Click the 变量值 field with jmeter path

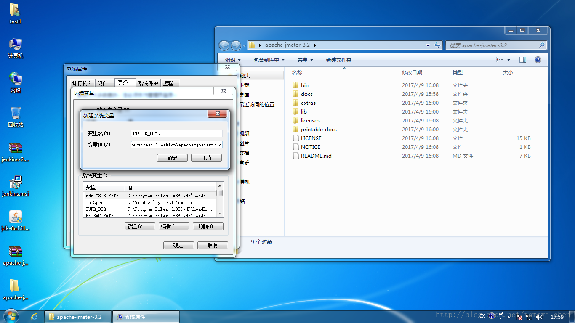[x=177, y=145]
